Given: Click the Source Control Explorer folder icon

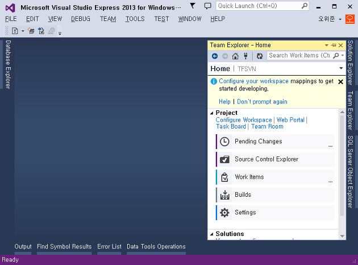Looking at the screenshot, I should click(224, 159).
